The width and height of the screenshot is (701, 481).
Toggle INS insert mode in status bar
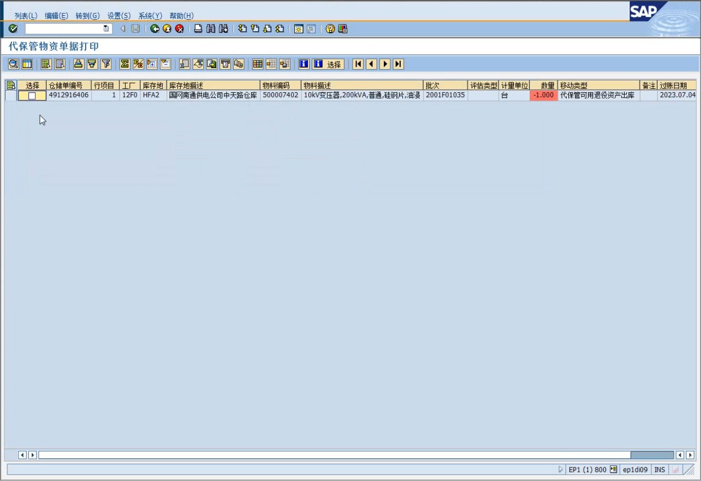660,470
